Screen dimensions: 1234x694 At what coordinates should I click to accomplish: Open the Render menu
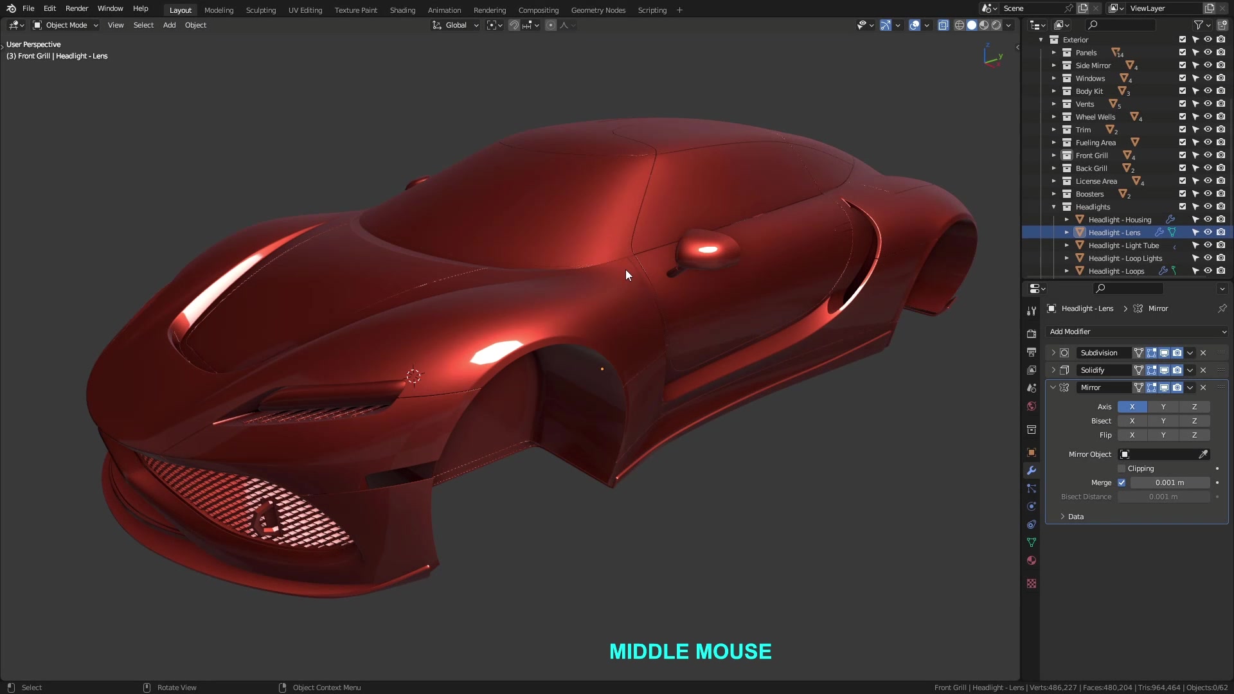tap(76, 8)
